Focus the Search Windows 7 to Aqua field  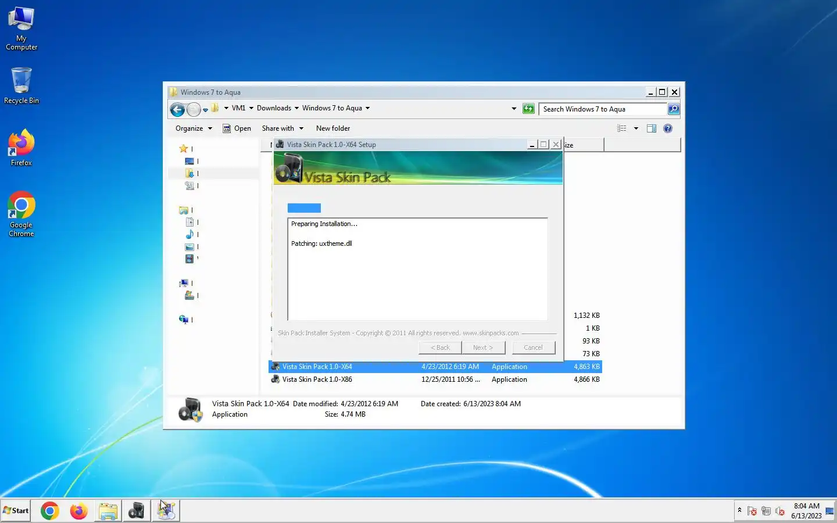(603, 109)
